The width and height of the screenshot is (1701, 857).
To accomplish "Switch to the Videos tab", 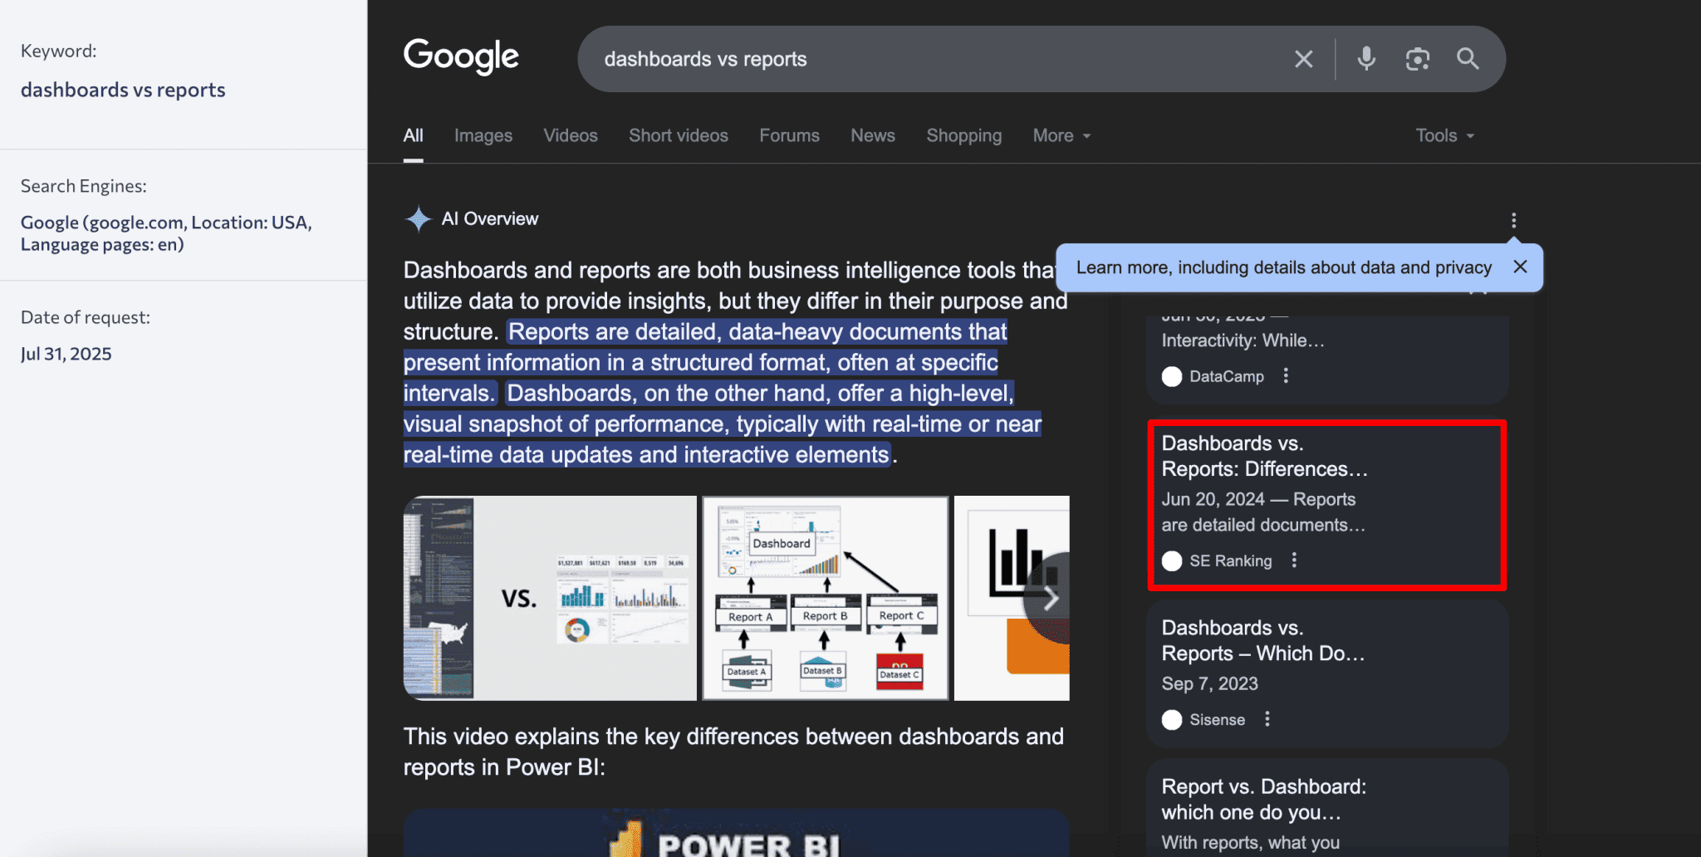I will (570, 135).
